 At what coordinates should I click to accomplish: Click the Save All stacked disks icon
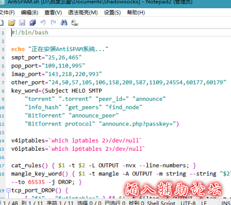[x=33, y=23]
